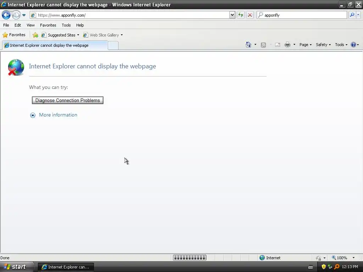Open the Favorites menu in the menu bar
Viewport: 363px width, 272px height.
click(48, 25)
